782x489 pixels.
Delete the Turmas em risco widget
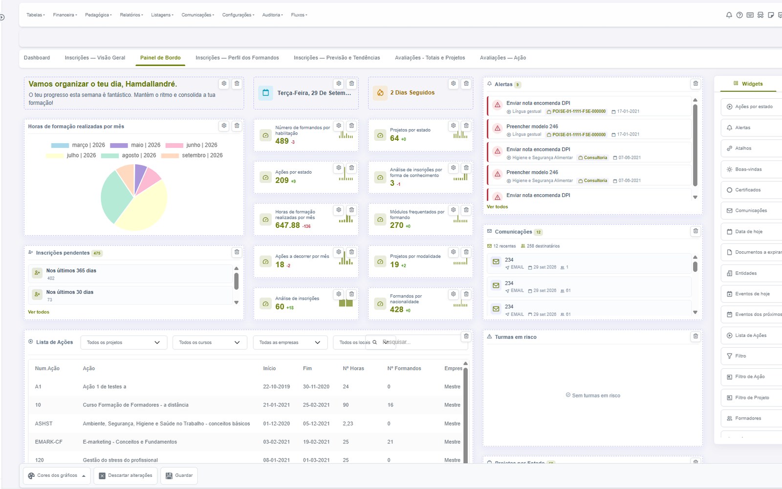pyautogui.click(x=695, y=336)
